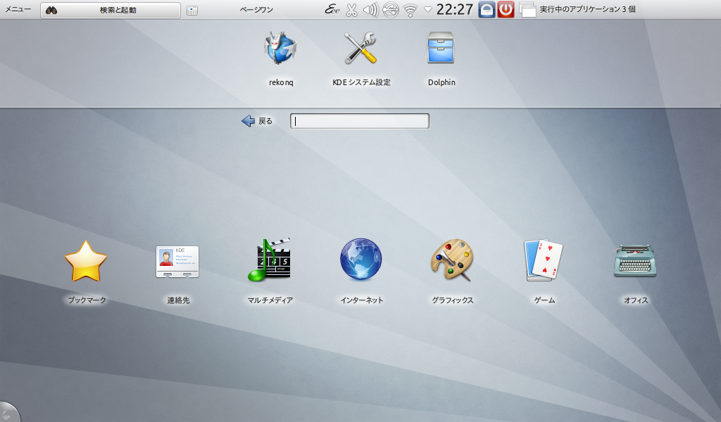Click the 戻る back arrow button
Screen dimensions: 721x422
(x=257, y=121)
